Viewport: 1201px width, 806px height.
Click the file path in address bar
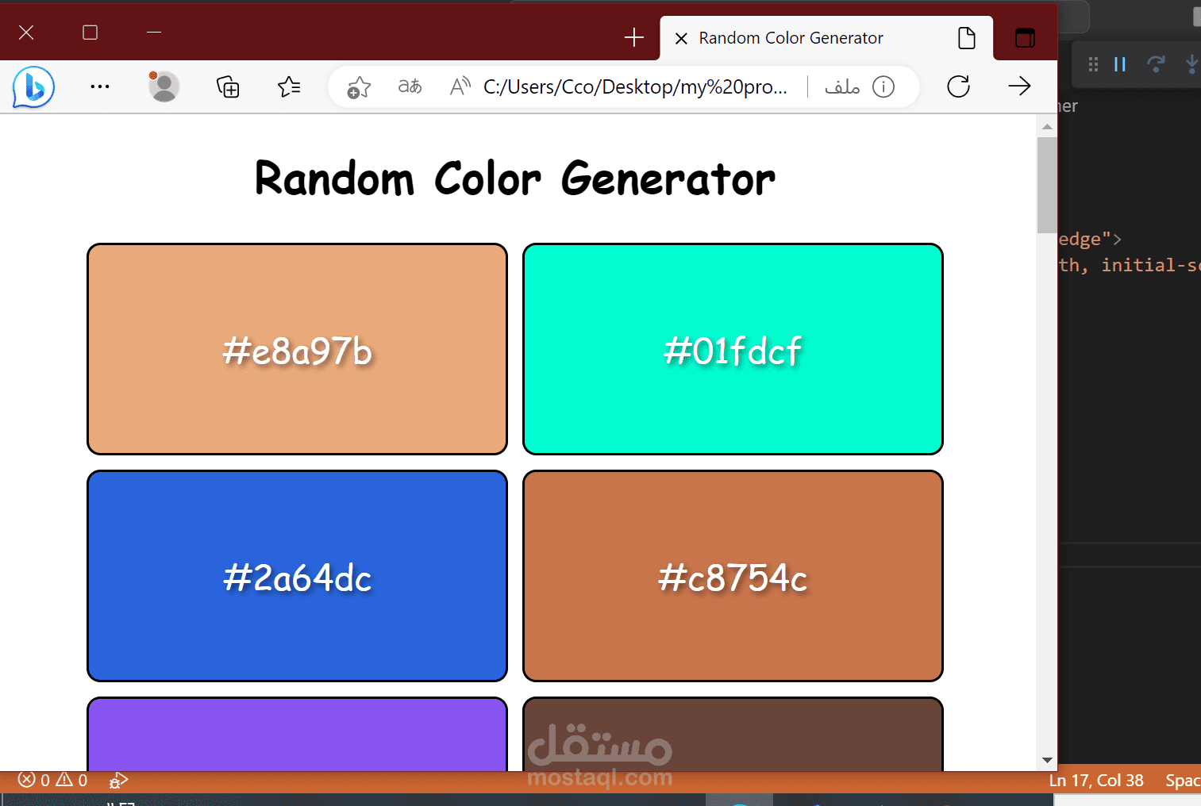635,86
